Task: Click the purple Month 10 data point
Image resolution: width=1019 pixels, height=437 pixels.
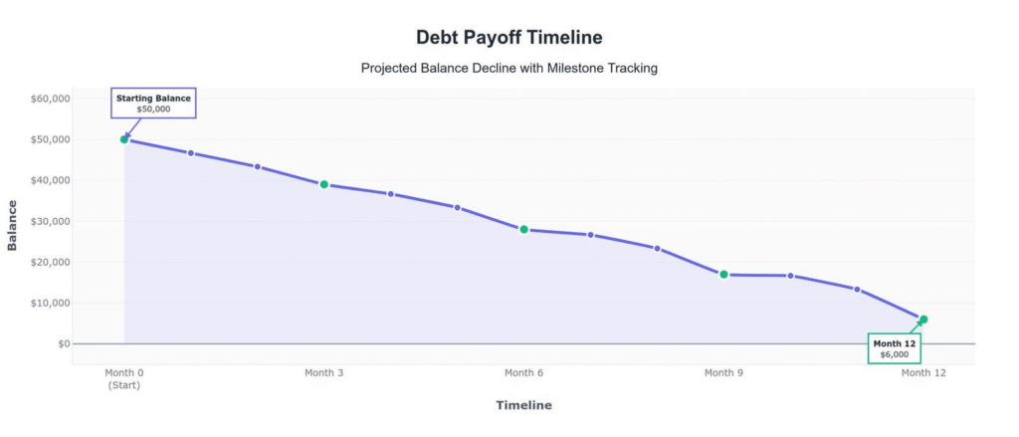Action: coord(791,276)
